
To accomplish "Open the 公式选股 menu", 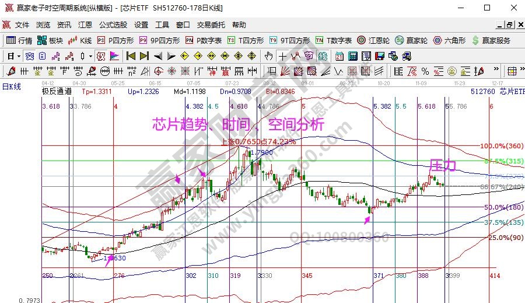I will click(x=113, y=25).
